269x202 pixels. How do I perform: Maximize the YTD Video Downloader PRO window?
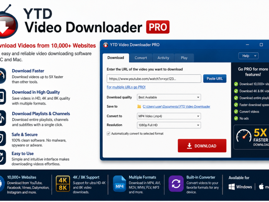coord(261,45)
